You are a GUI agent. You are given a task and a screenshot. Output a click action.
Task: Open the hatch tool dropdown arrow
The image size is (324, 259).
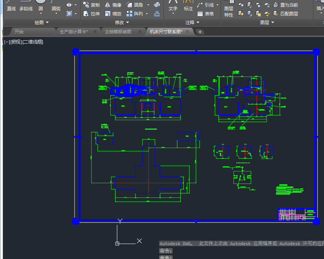pyautogui.click(x=76, y=14)
